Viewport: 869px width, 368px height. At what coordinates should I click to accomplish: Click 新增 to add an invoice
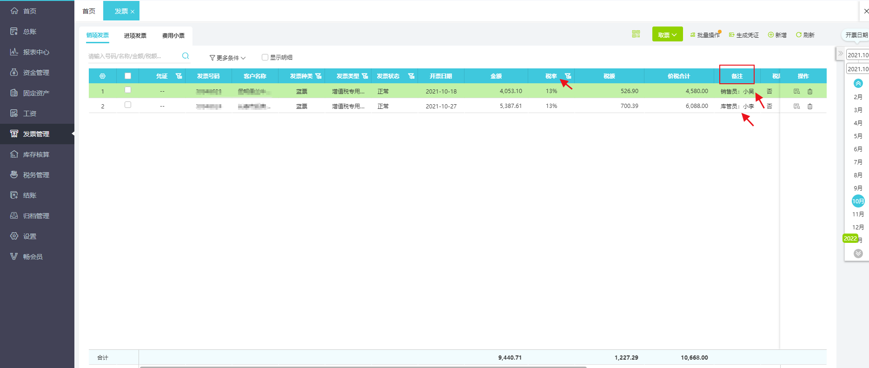[777, 35]
